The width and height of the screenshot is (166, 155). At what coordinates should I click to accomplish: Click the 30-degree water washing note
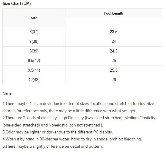(72, 139)
